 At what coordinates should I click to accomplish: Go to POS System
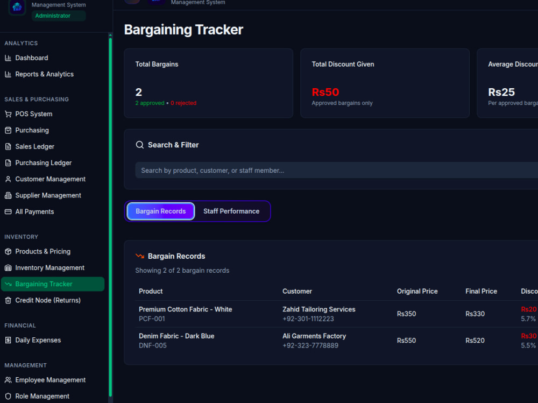[x=53, y=114]
